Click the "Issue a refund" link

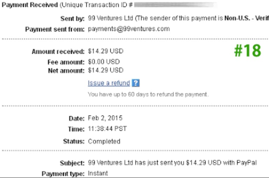109,83
